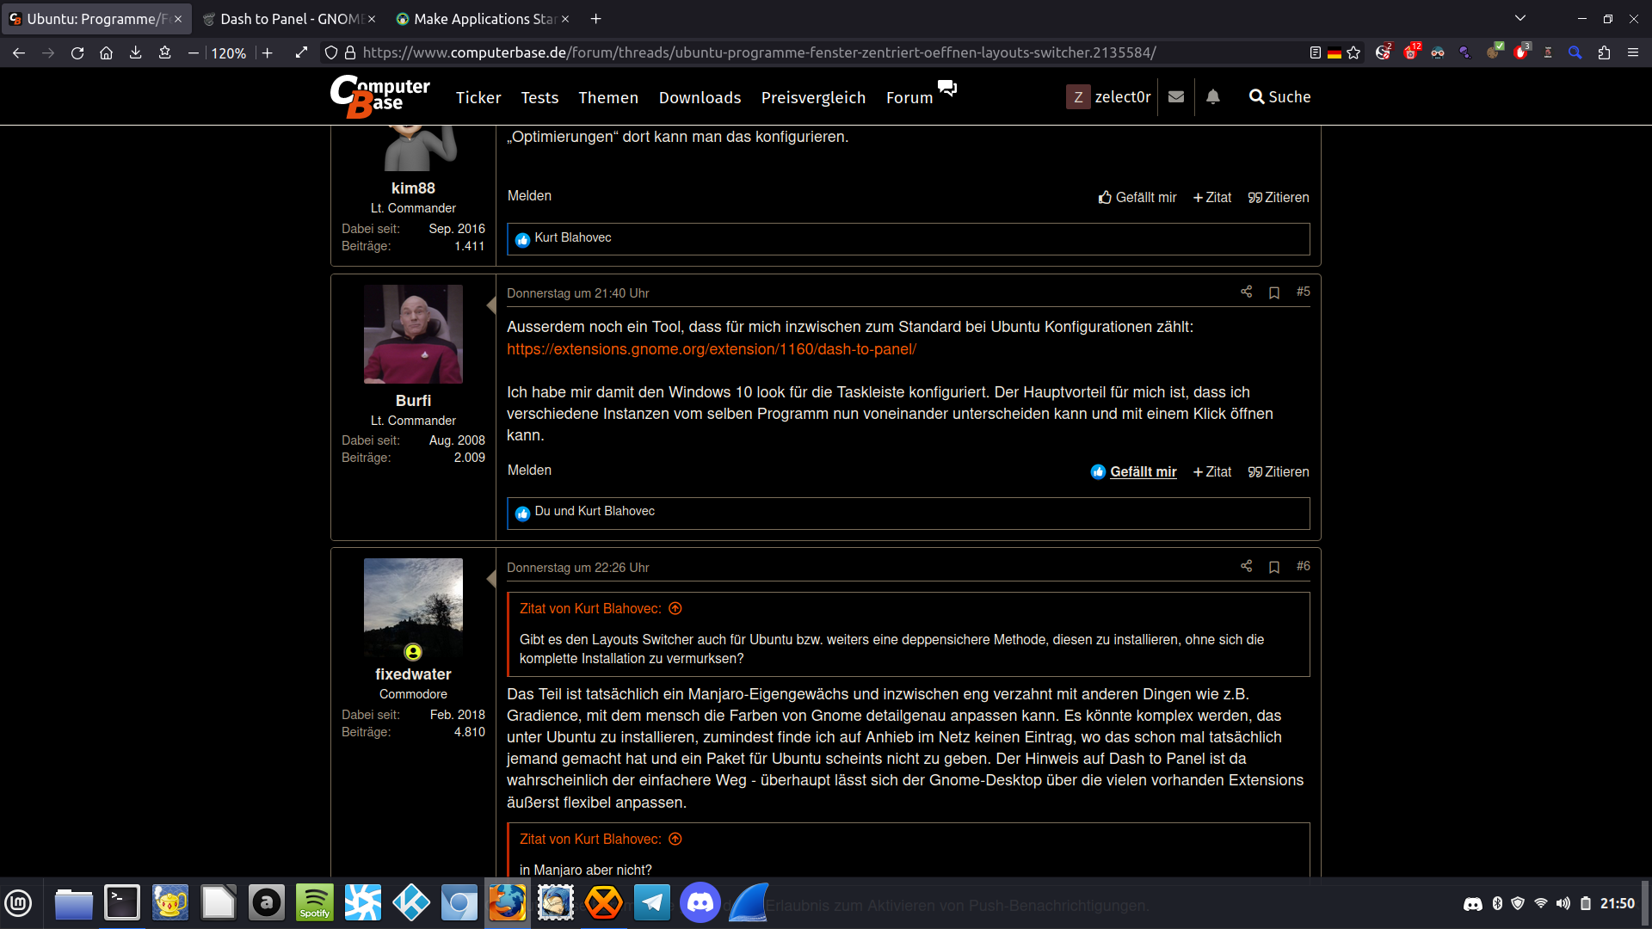This screenshot has width=1652, height=929.
Task: Open the inbox envelope icon
Action: (x=1176, y=97)
